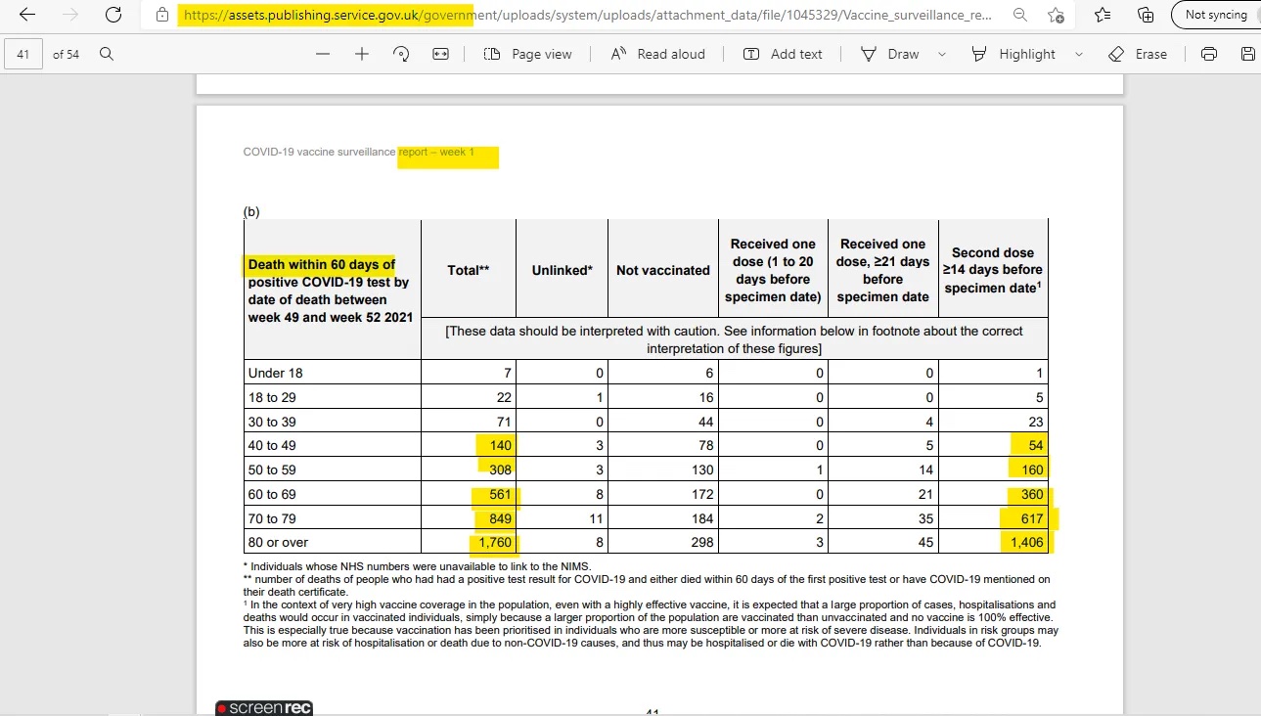Click the not vaccinated value 184

pyautogui.click(x=702, y=518)
